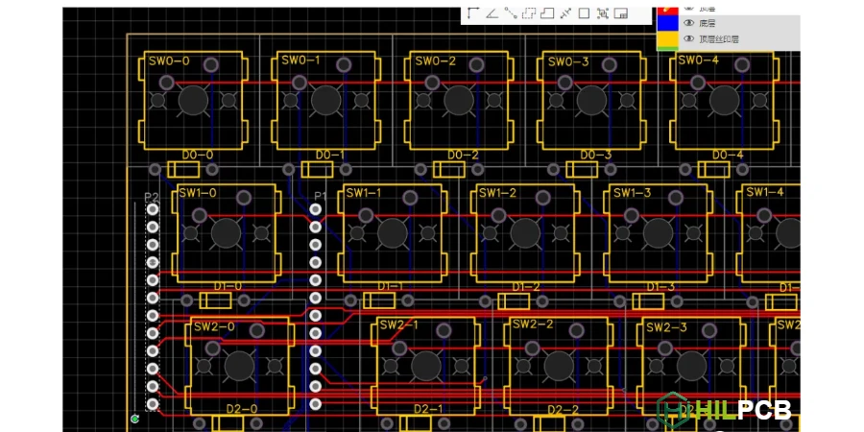864x432 pixels.
Task: Select the 底层 layer name
Action: pyautogui.click(x=707, y=23)
